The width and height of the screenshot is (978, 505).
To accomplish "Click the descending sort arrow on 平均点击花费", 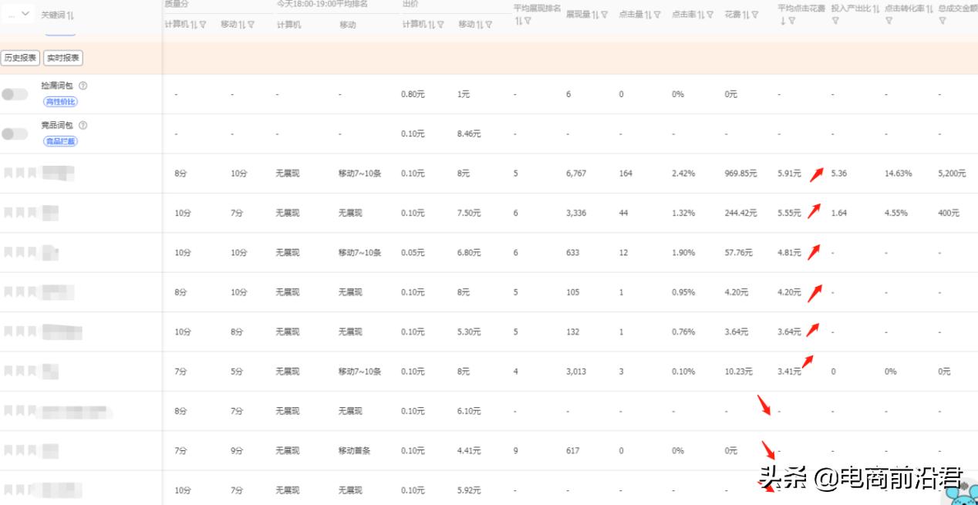I will pos(781,20).
